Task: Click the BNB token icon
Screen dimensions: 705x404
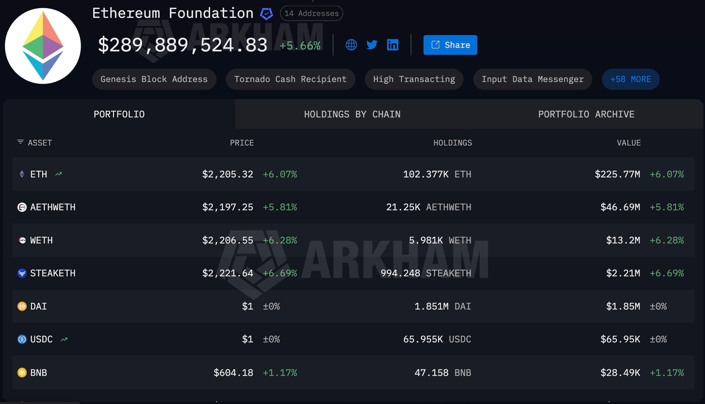Action: point(22,372)
